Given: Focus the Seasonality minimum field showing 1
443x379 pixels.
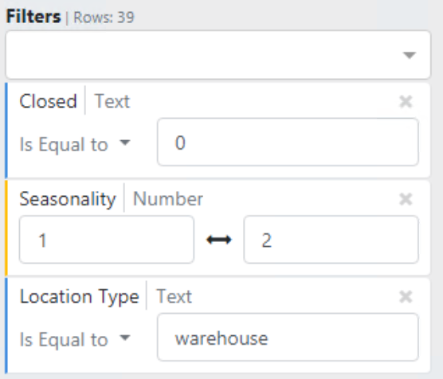Looking at the screenshot, I should (x=107, y=240).
